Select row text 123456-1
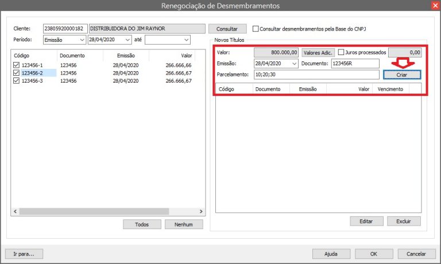441x264 pixels. click(x=32, y=65)
